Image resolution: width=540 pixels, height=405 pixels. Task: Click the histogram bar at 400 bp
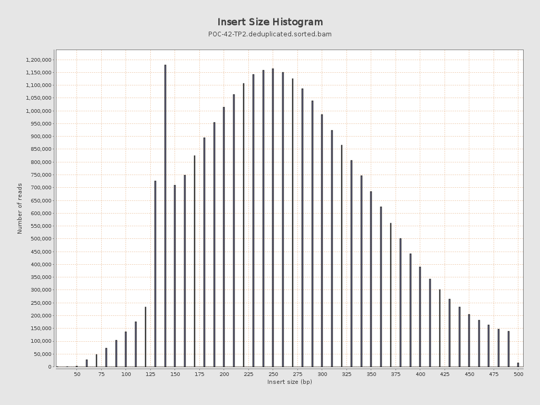[420, 317]
